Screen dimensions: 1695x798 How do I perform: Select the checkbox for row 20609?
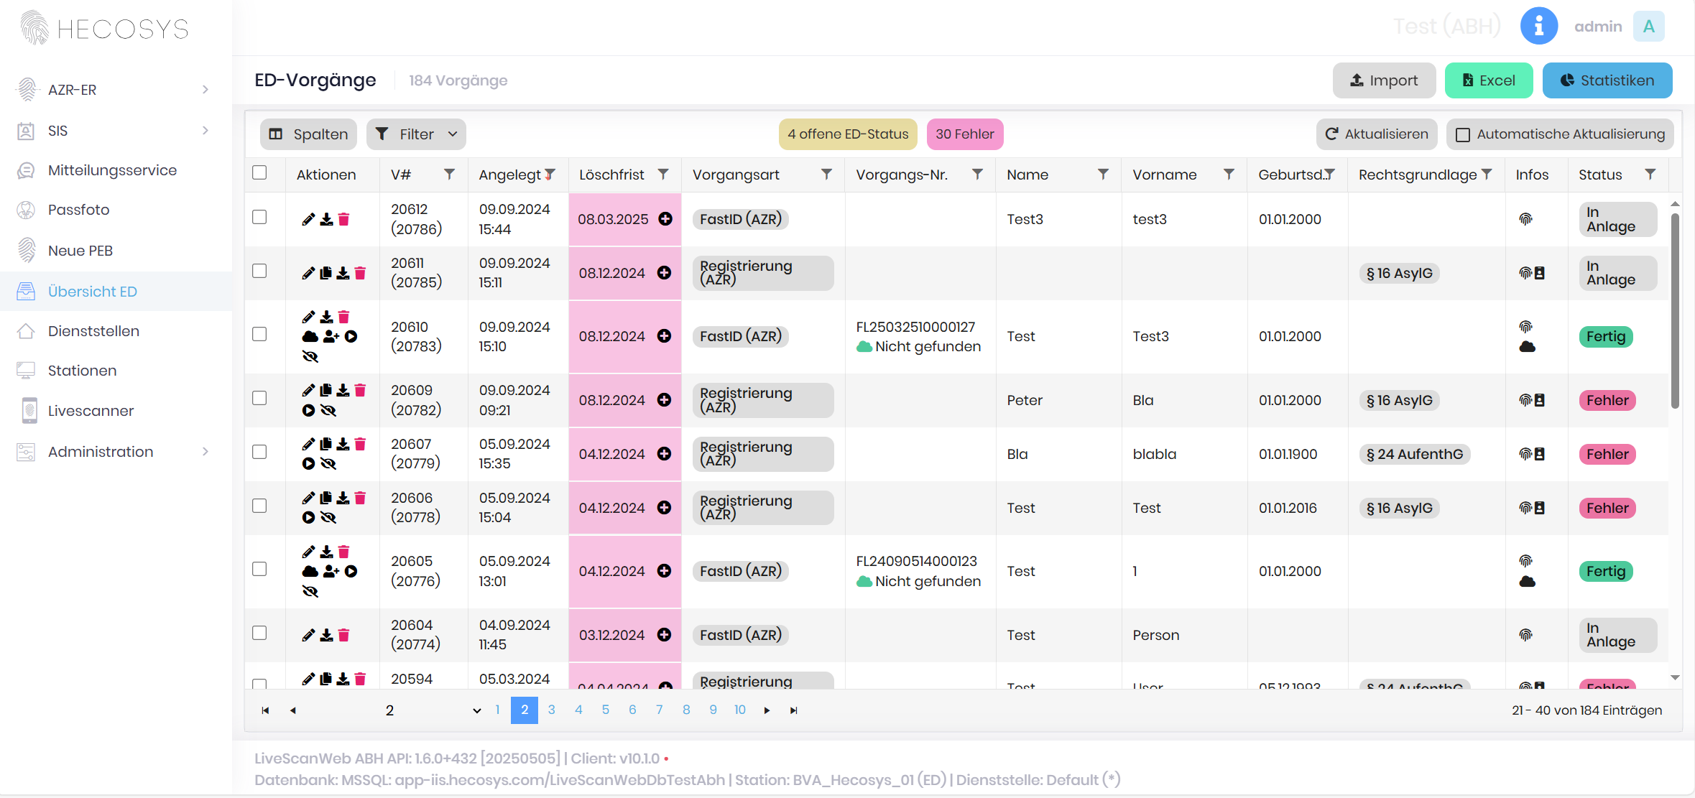point(259,398)
